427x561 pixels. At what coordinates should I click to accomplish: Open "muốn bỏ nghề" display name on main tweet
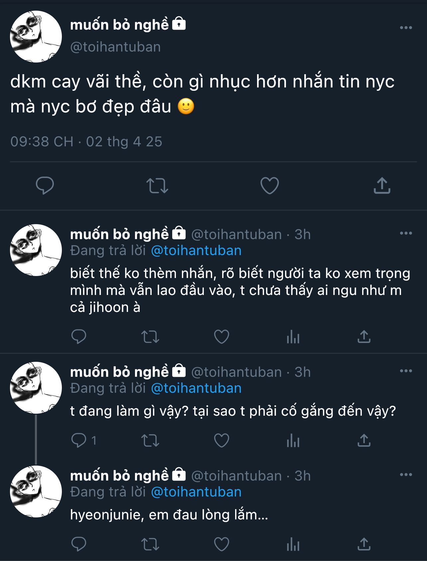pyautogui.click(x=120, y=25)
